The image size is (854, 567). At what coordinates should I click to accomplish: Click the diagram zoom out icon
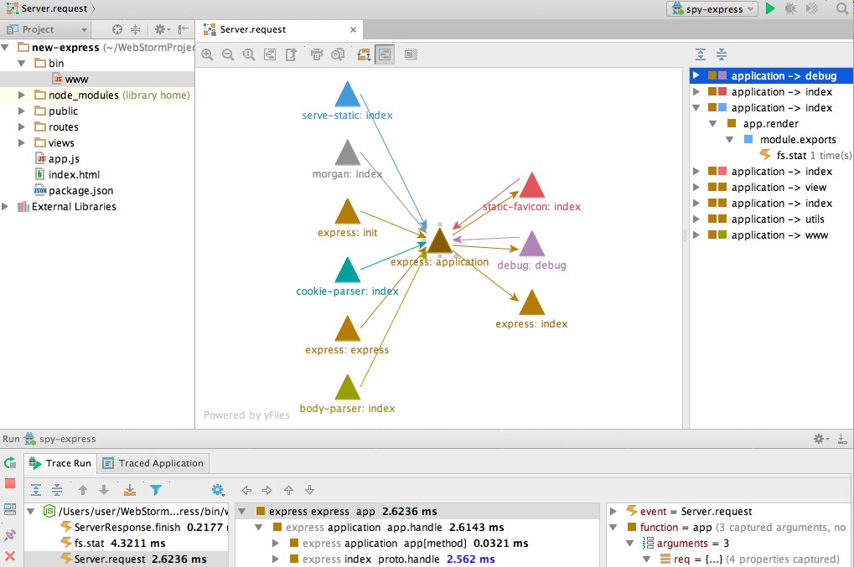228,55
